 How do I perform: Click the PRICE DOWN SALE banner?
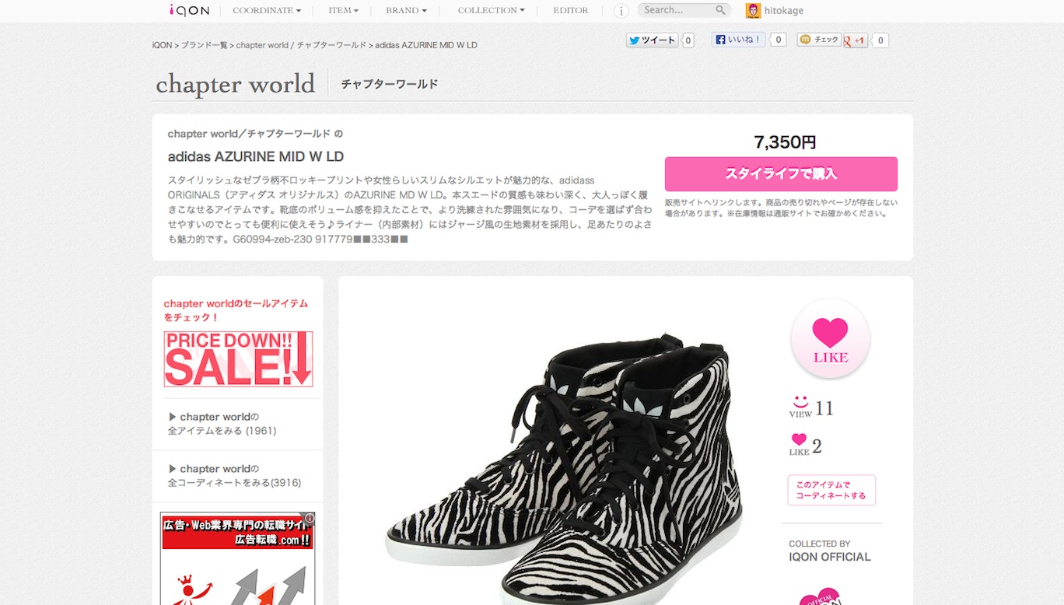coord(238,359)
